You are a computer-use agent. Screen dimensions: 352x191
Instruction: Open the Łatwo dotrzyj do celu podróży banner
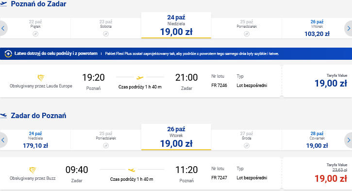tap(176, 54)
